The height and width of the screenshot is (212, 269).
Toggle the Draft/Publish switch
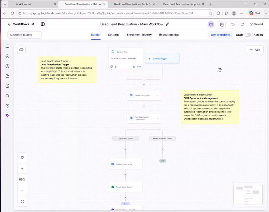247,35
